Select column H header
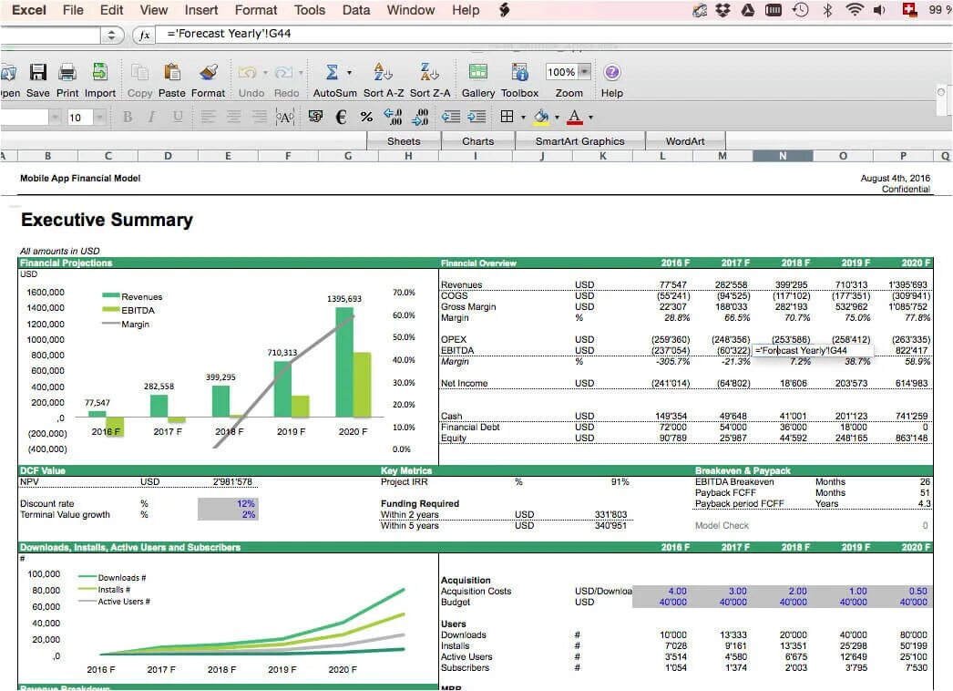 pos(408,156)
